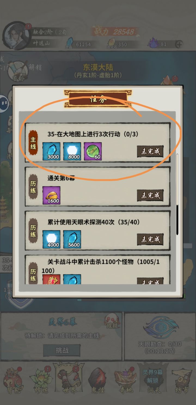
Task: Click the task list vertical scrollbar
Action: pyautogui.click(x=177, y=194)
